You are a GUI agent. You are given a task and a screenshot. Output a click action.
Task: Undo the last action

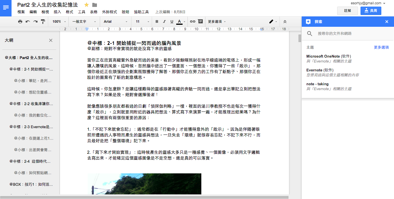[28, 22]
